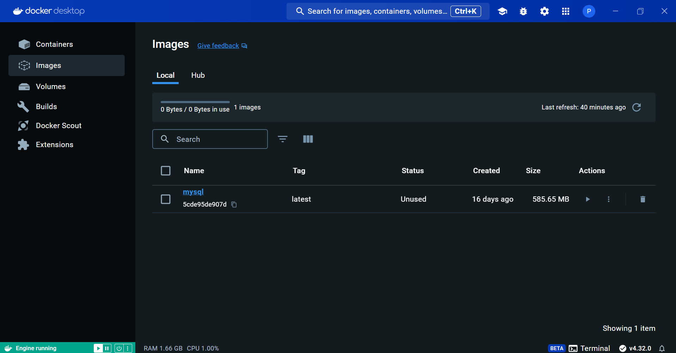Click the version v4.32.0 update status
The height and width of the screenshot is (353, 676).
[635, 348]
